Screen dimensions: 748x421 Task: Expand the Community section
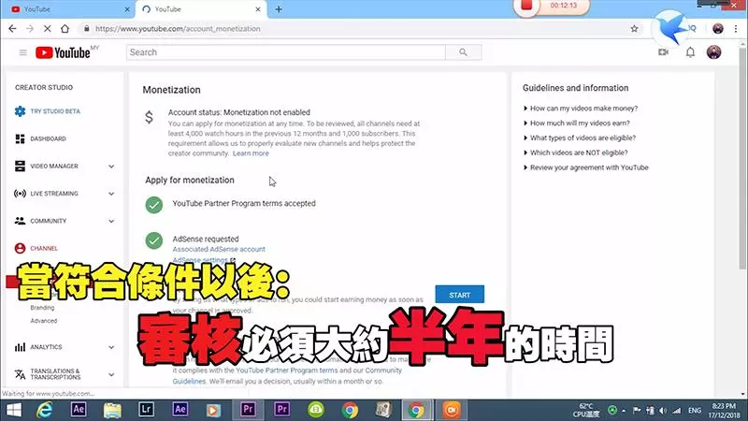point(111,221)
